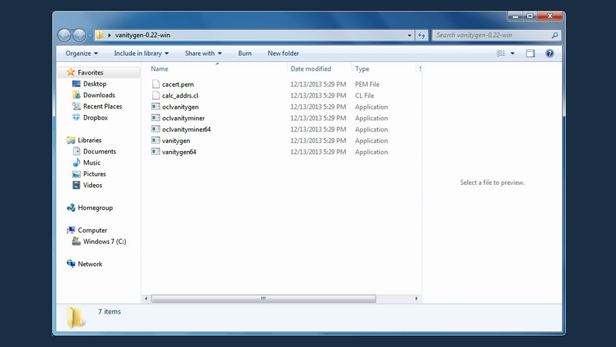
Task: Toggle the preview pane icon
Action: click(530, 53)
